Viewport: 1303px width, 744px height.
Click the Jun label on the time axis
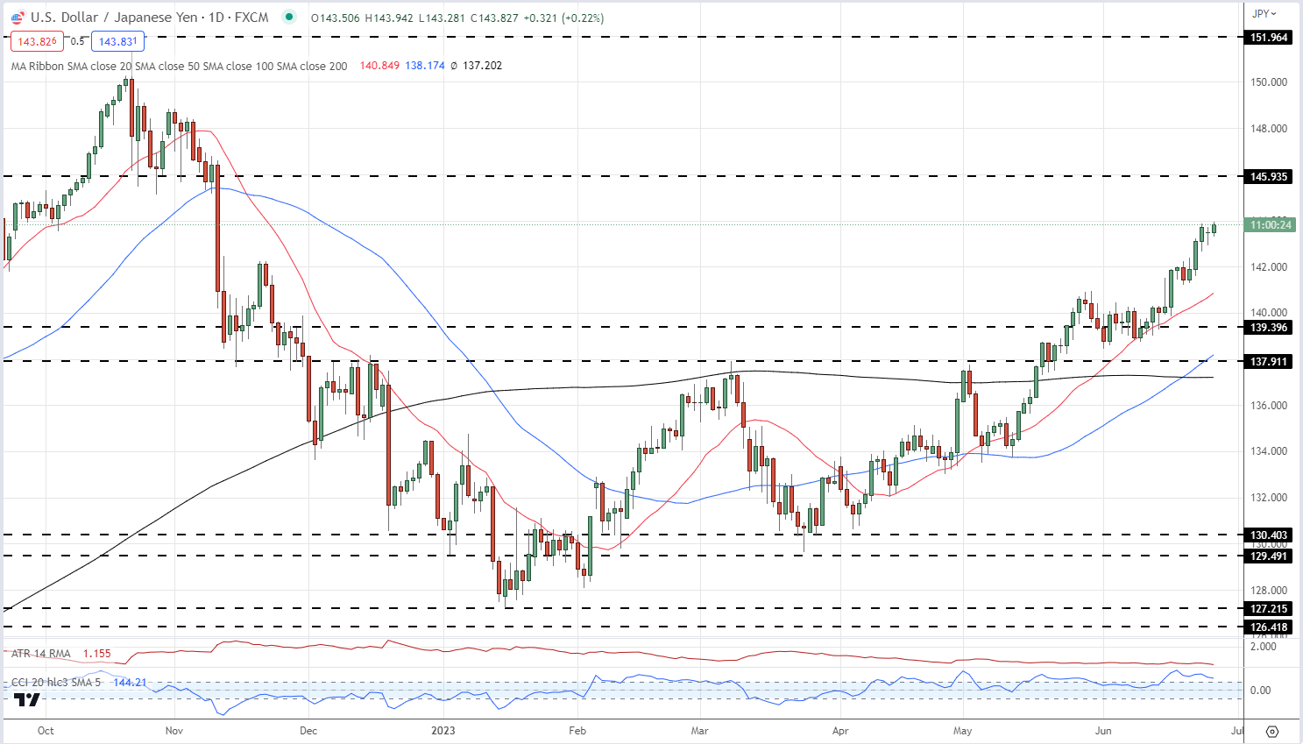1103,731
